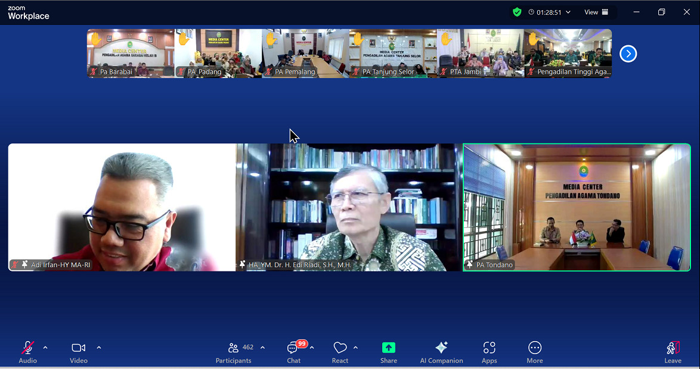700x369 pixels.
Task: Open the View layout menu
Action: (596, 12)
